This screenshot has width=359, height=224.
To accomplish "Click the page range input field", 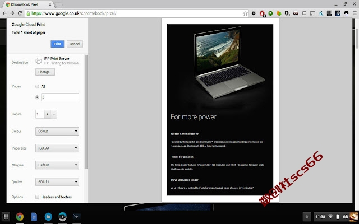I will [x=60, y=97].
